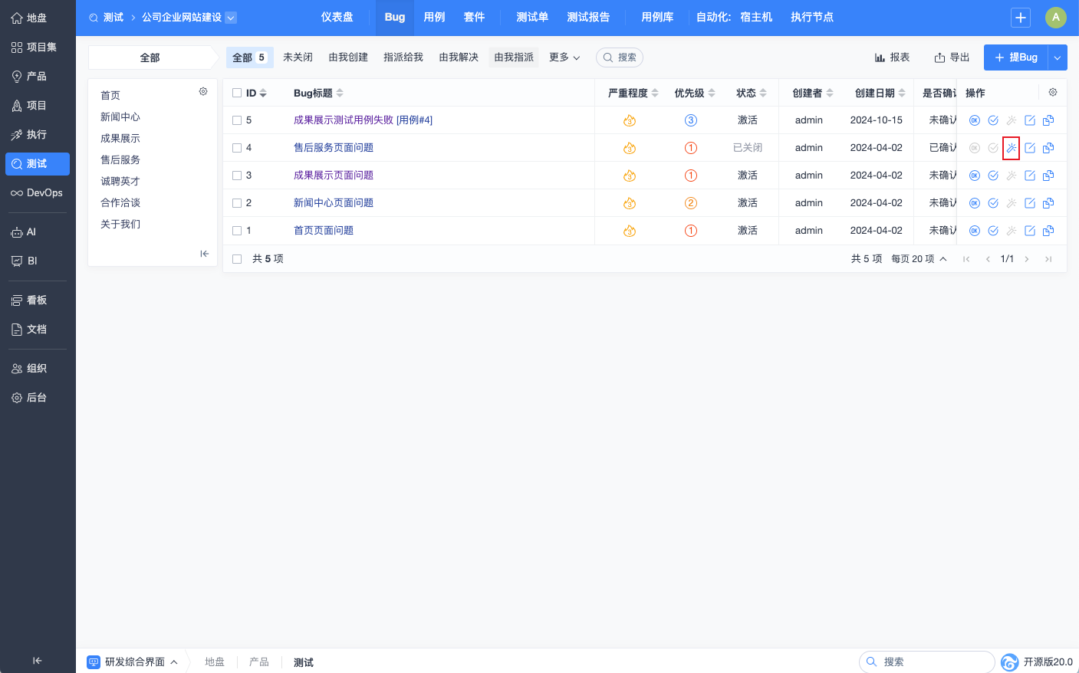Click the 搜索 box in the filter bar

click(620, 57)
